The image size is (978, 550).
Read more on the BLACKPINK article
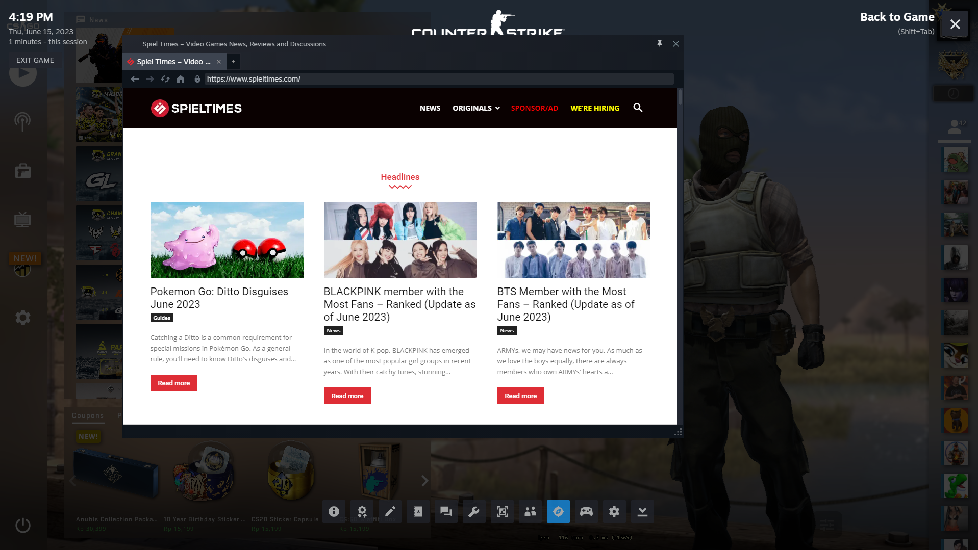[x=347, y=396]
